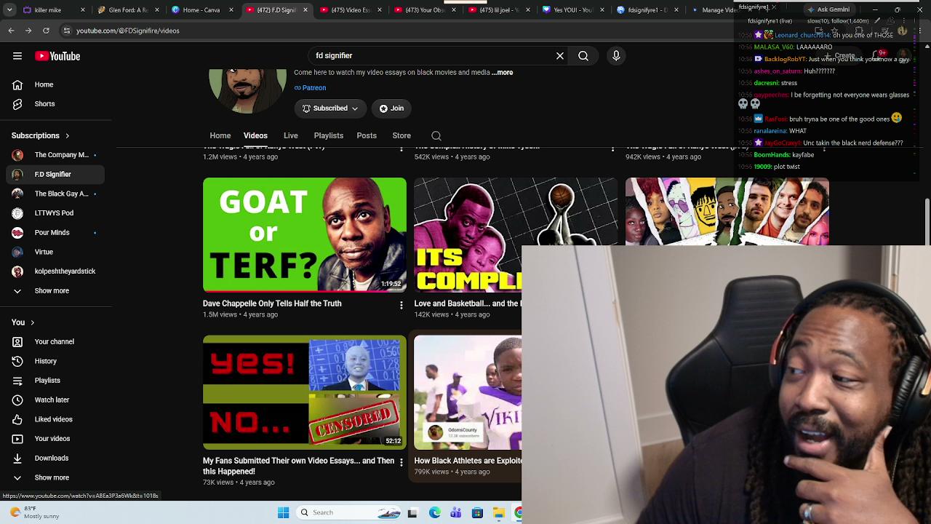Submit search with the magnifier button
This screenshot has width=931, height=524.
coord(583,56)
